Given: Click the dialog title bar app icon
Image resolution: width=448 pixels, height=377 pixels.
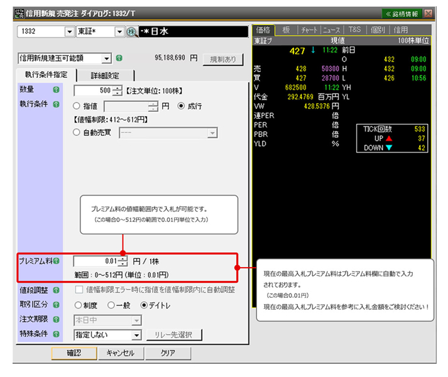Looking at the screenshot, I should (19, 13).
